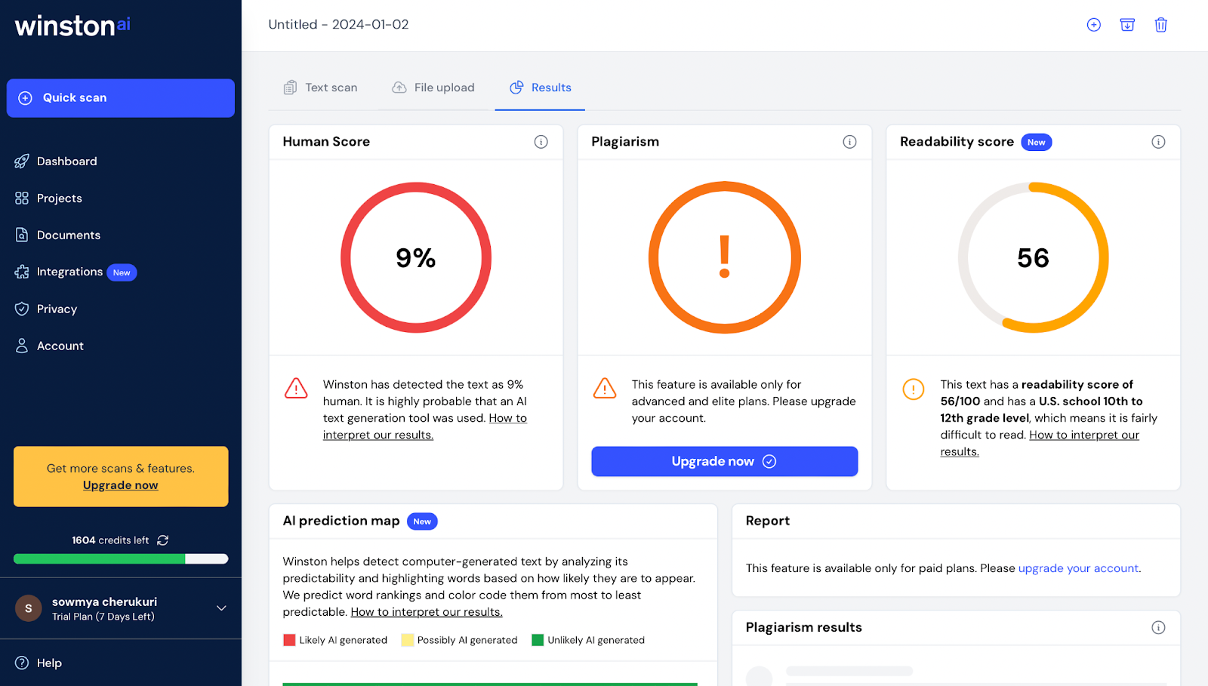Click the New badge beside AI prediction map
Image resolution: width=1208 pixels, height=686 pixels.
click(x=422, y=521)
